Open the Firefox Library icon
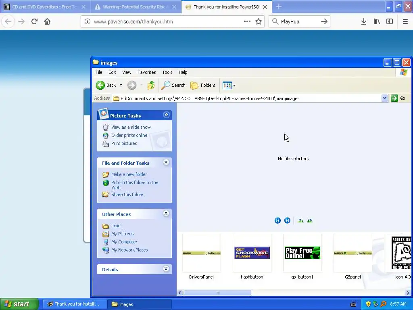The width and height of the screenshot is (413, 310). (377, 22)
